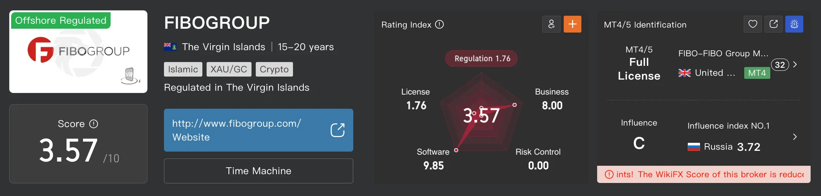Click the Software 9.85 radar point

(456, 150)
